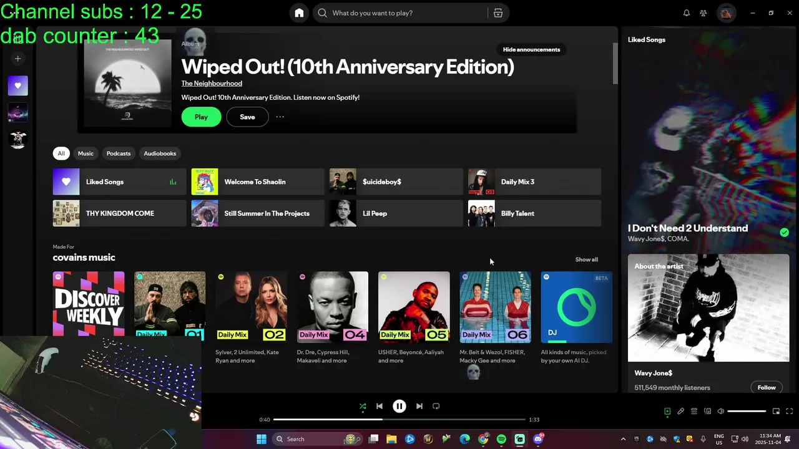This screenshot has width=799, height=449.
Task: Select the Music filter chip
Action: [x=86, y=153]
